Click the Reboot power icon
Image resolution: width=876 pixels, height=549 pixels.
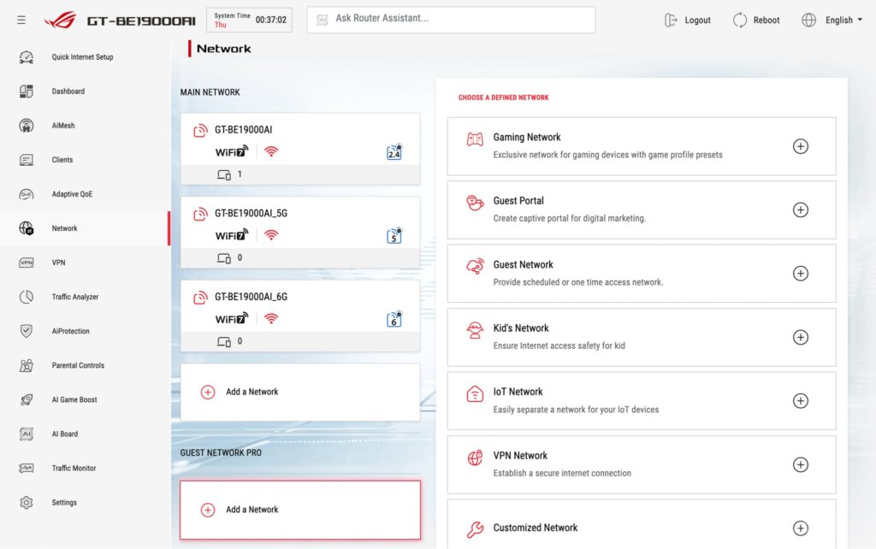tap(740, 20)
